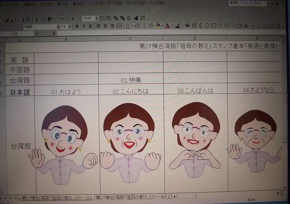Open the 挿入(I) Insert menu
The height and width of the screenshot is (204, 290).
[62, 4]
